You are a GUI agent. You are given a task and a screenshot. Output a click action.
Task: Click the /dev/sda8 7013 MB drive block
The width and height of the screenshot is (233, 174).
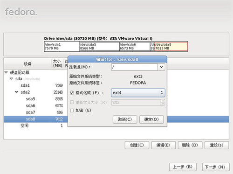(x=171, y=46)
